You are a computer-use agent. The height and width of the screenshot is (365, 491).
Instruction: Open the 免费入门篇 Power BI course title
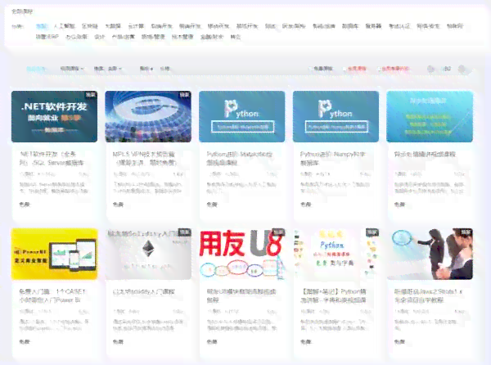coord(52,295)
